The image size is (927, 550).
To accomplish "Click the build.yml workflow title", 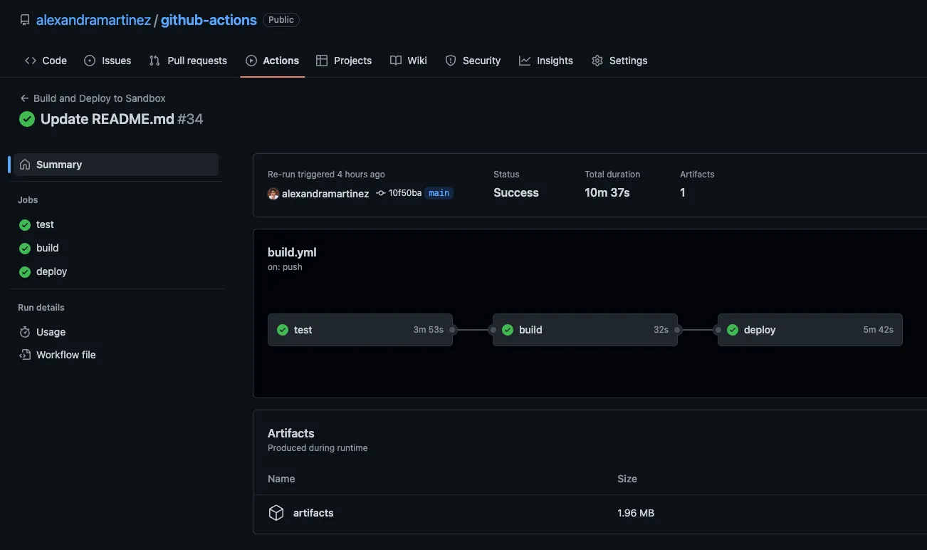I will pos(292,252).
